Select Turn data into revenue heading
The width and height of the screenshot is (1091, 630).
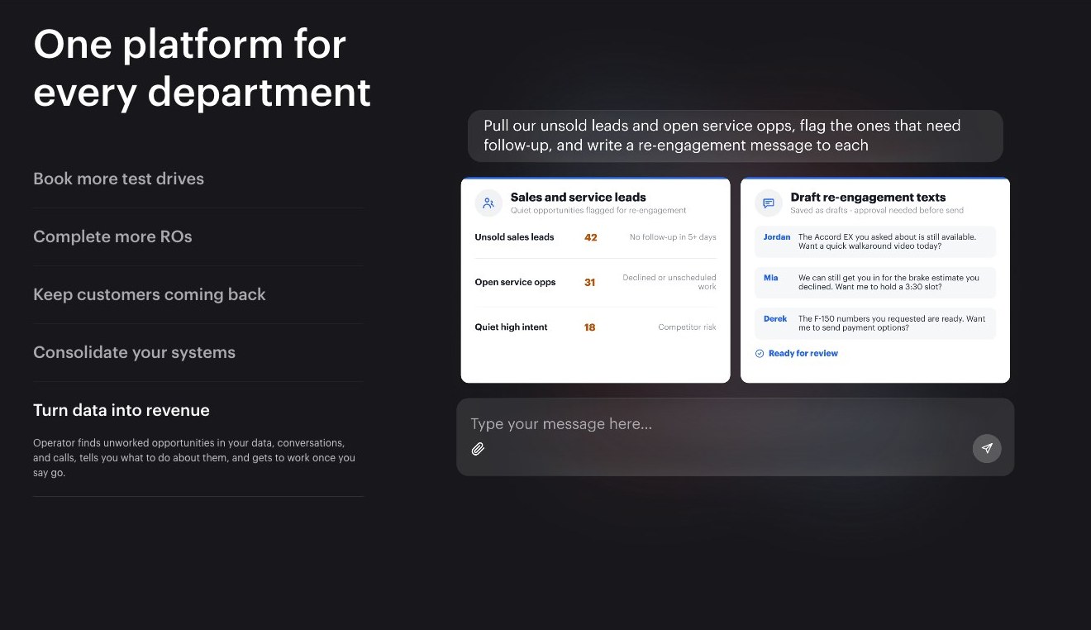[x=121, y=410]
